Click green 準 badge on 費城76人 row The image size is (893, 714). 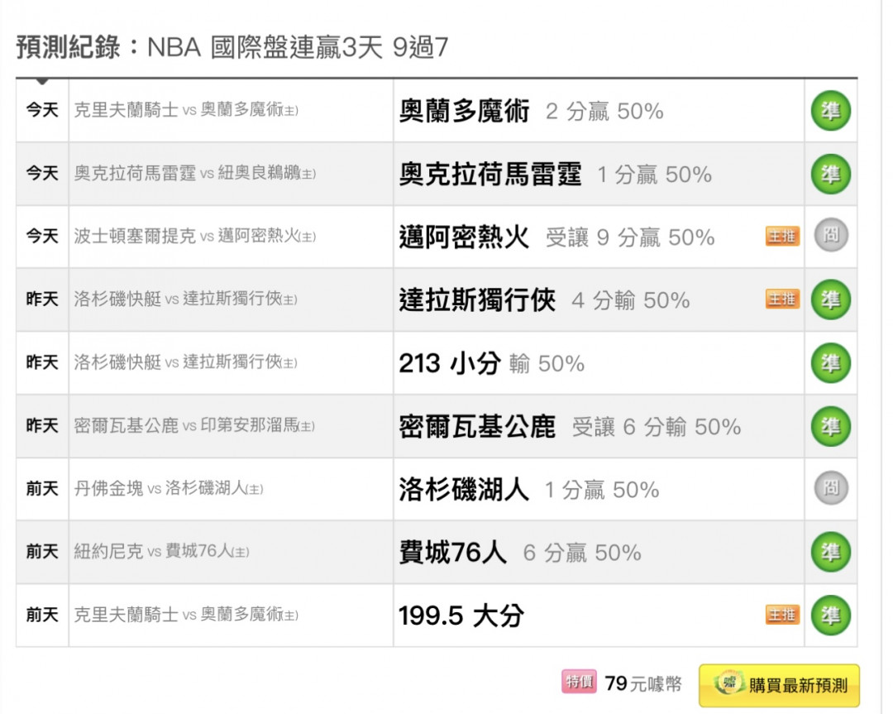(830, 552)
